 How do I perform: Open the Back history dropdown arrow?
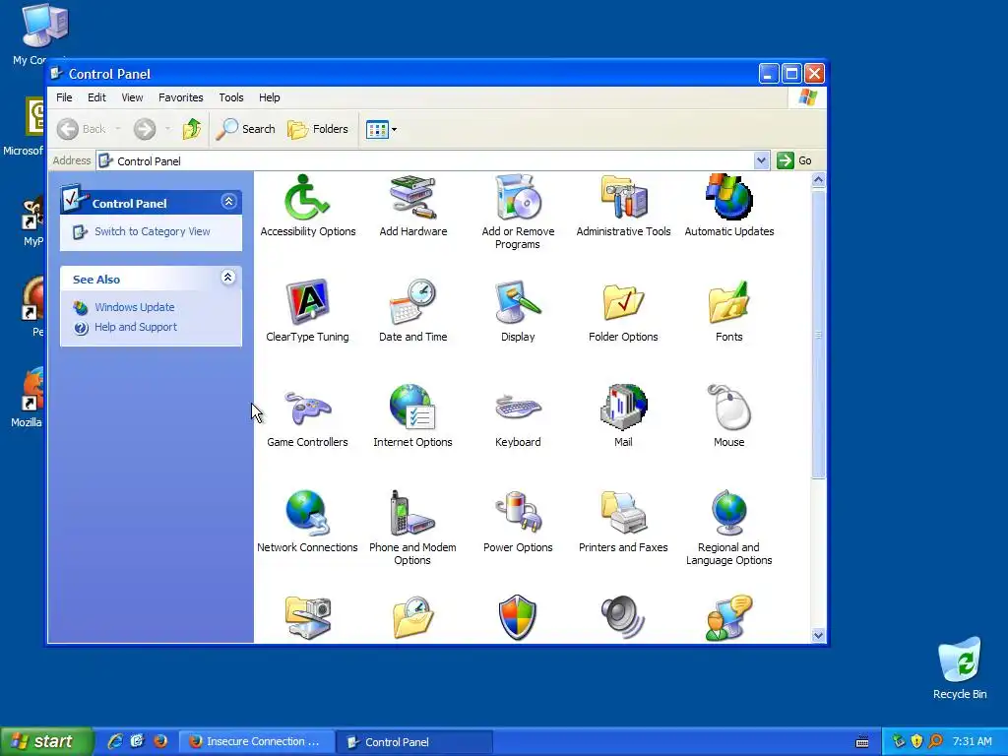coord(118,129)
